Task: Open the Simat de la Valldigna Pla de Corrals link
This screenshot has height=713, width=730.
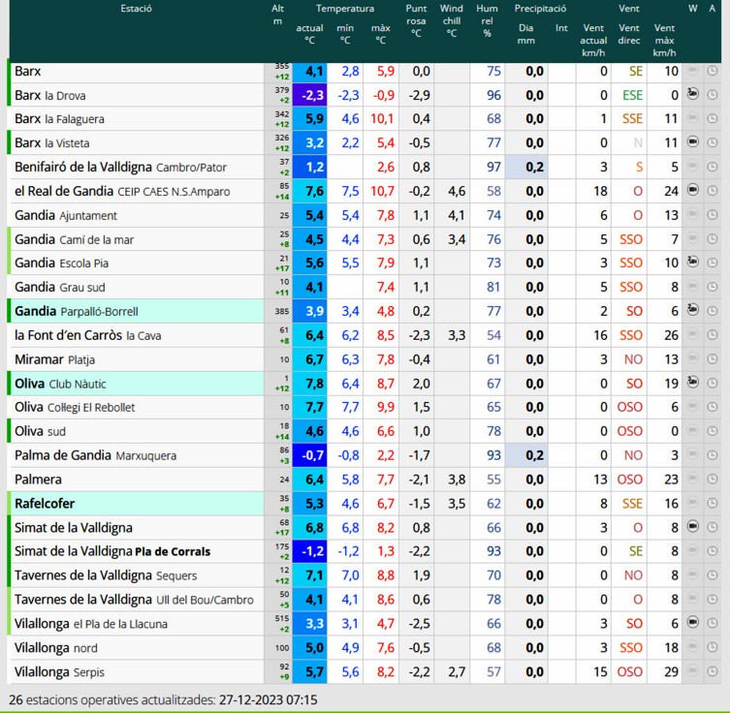Action: click(112, 551)
